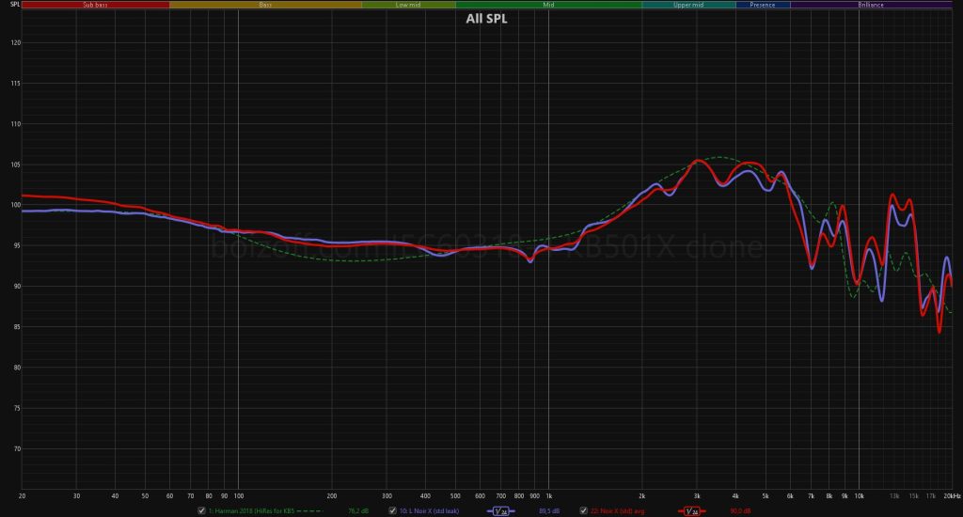Click the Presence band label
Viewport: 963px width, 517px height.
pyautogui.click(x=763, y=5)
